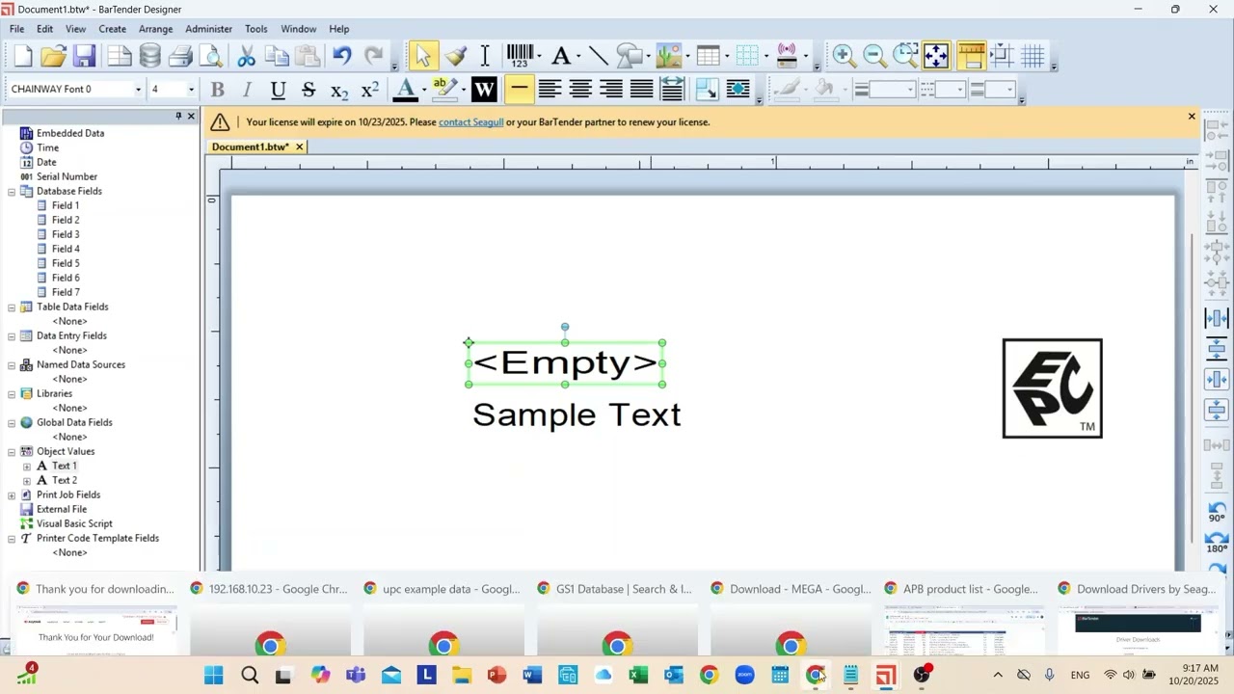Expand the Text 1 object value

pos(27,466)
